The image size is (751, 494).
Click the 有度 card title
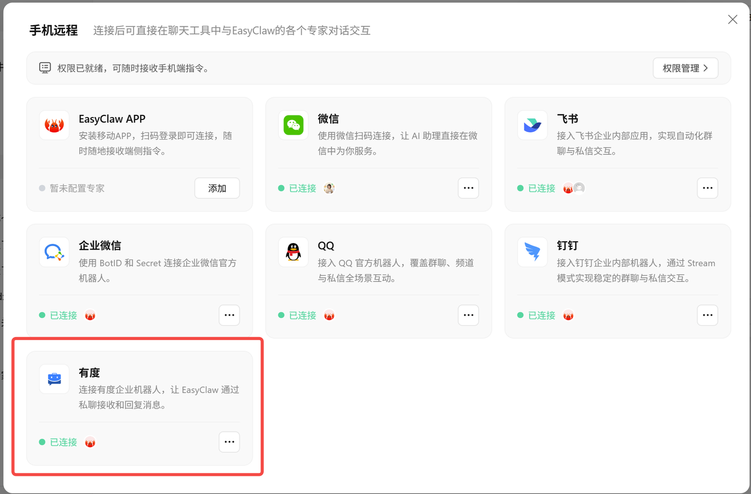(89, 373)
